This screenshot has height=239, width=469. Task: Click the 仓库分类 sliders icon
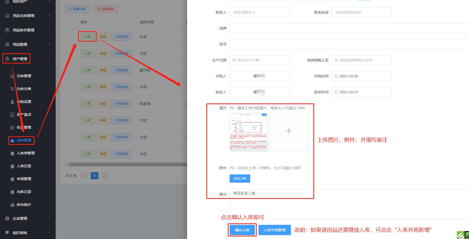click(x=12, y=89)
